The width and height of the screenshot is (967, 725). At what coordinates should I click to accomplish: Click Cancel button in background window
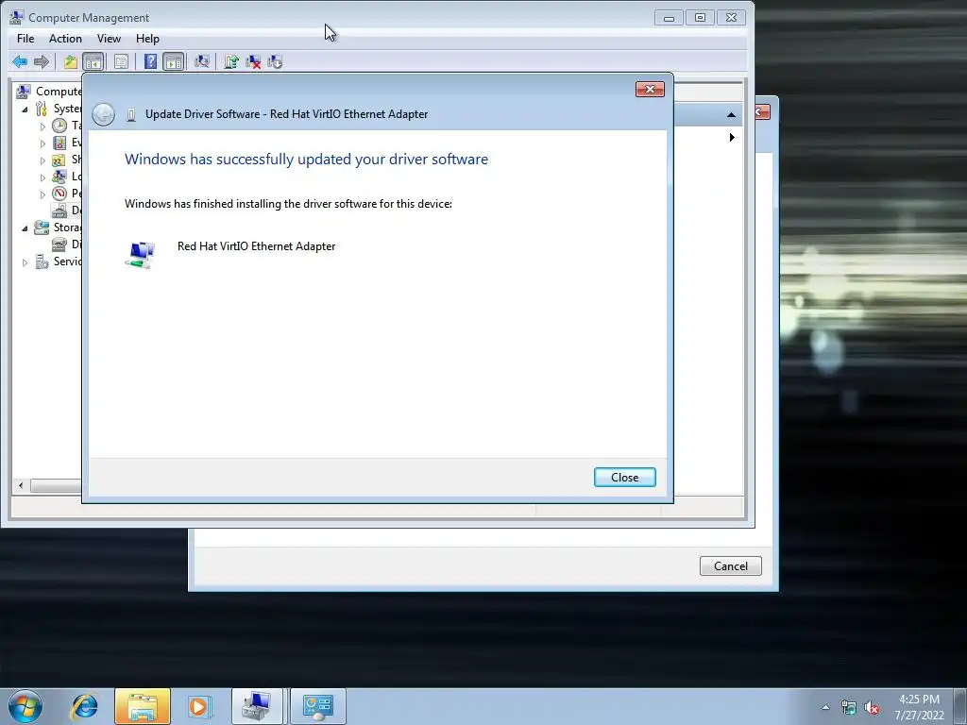coord(731,566)
